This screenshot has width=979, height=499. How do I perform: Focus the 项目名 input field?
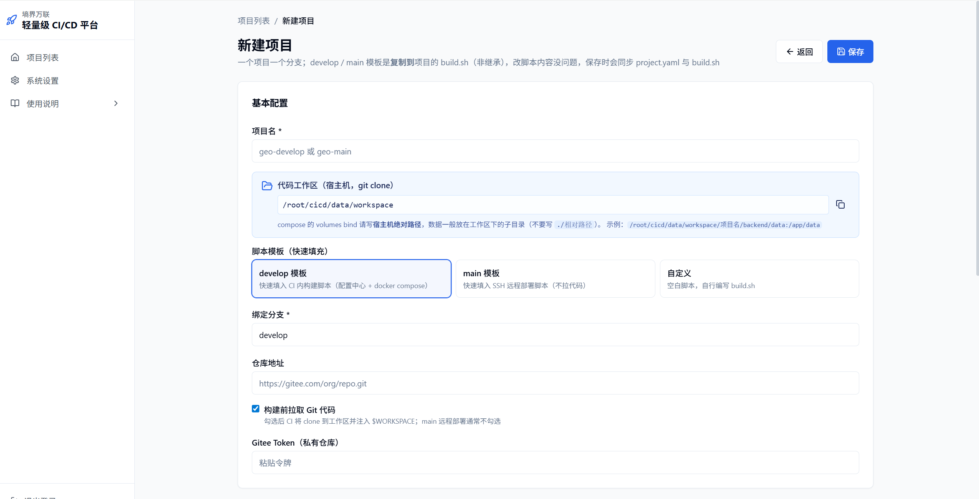pos(556,151)
